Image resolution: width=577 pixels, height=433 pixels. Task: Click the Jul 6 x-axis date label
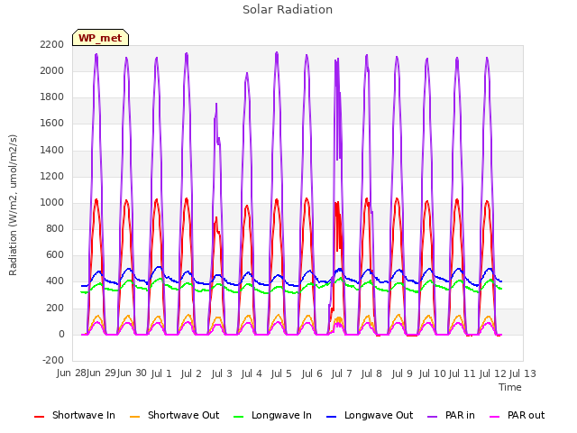312,373
